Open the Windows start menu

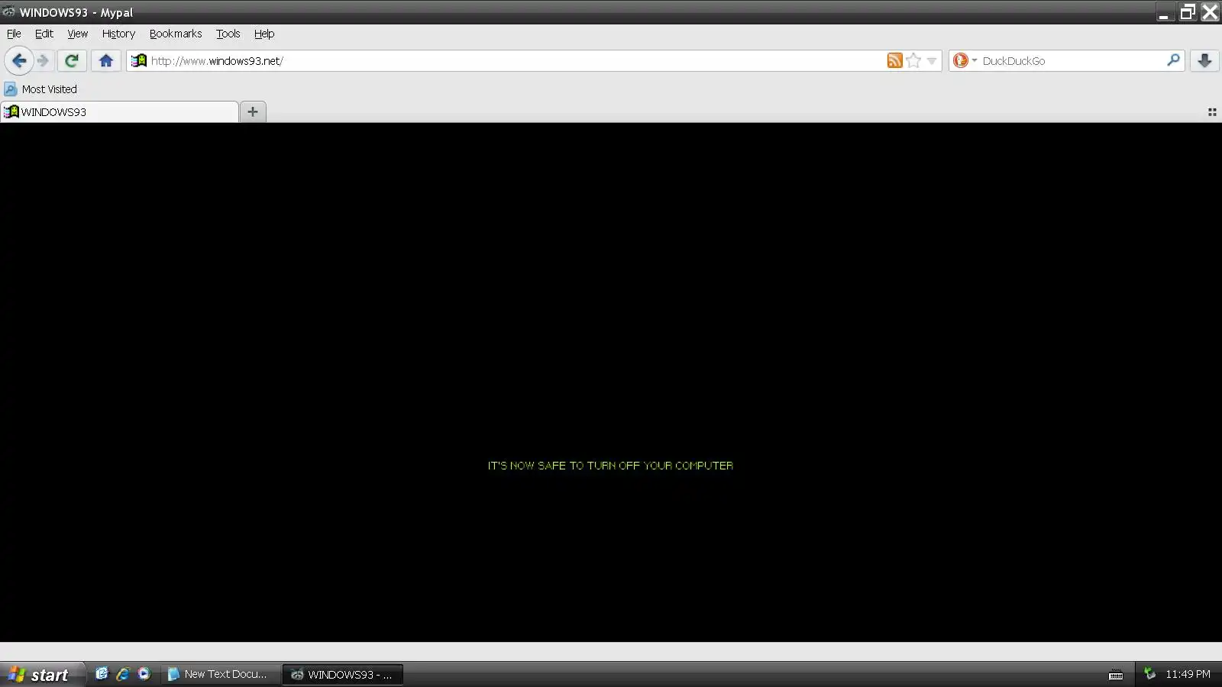pyautogui.click(x=42, y=674)
